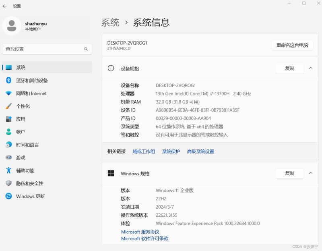
Task: Click the info icon beside 设备规格
Action: tap(111, 68)
